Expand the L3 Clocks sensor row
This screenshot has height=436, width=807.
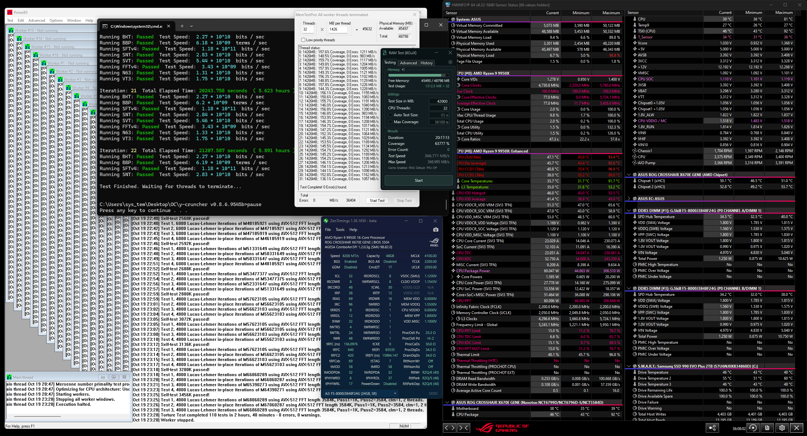pos(452,319)
